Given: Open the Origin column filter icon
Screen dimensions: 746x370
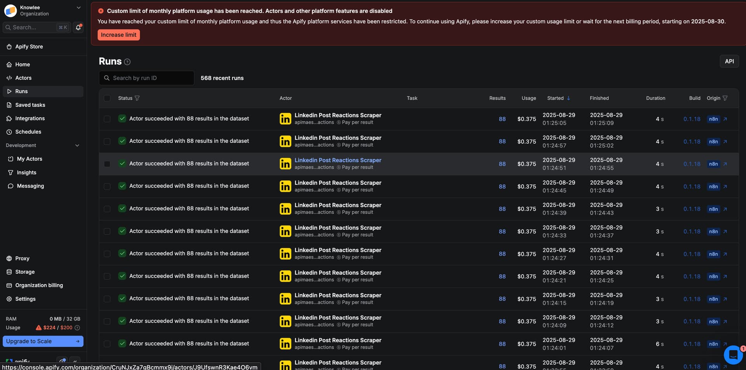Looking at the screenshot, I should pyautogui.click(x=725, y=98).
